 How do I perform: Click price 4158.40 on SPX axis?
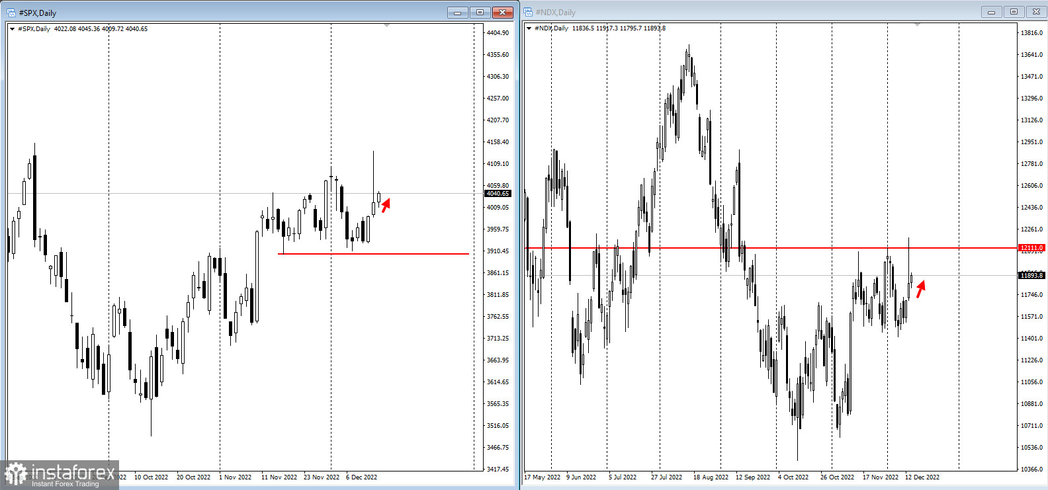pos(498,142)
